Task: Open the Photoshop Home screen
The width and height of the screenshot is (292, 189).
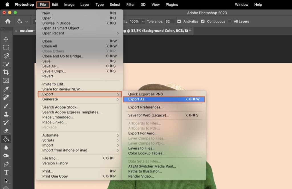Action: click(7, 21)
